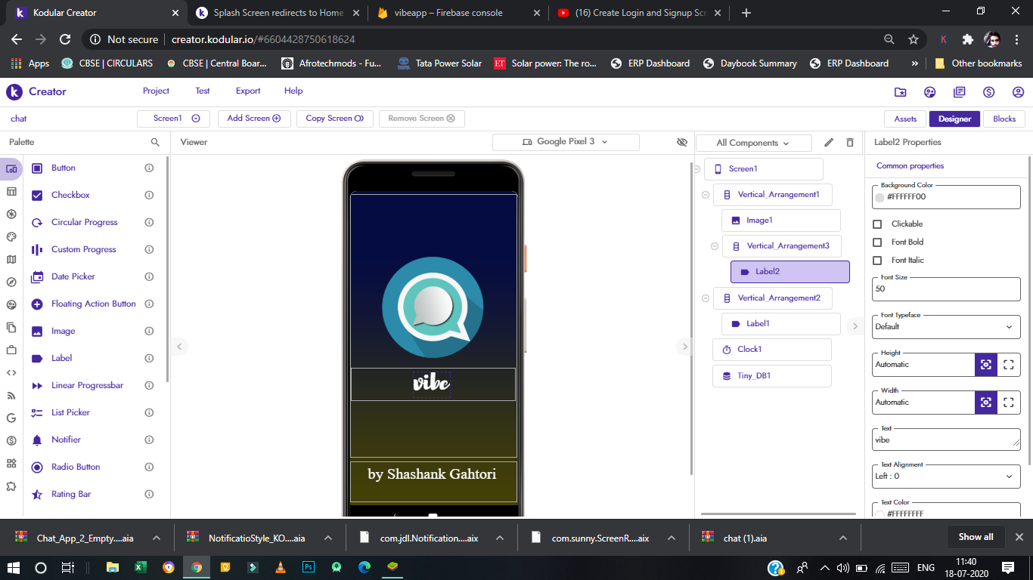The width and height of the screenshot is (1033, 580).
Task: Click the dollar sign monetization icon in header
Action: 988,92
